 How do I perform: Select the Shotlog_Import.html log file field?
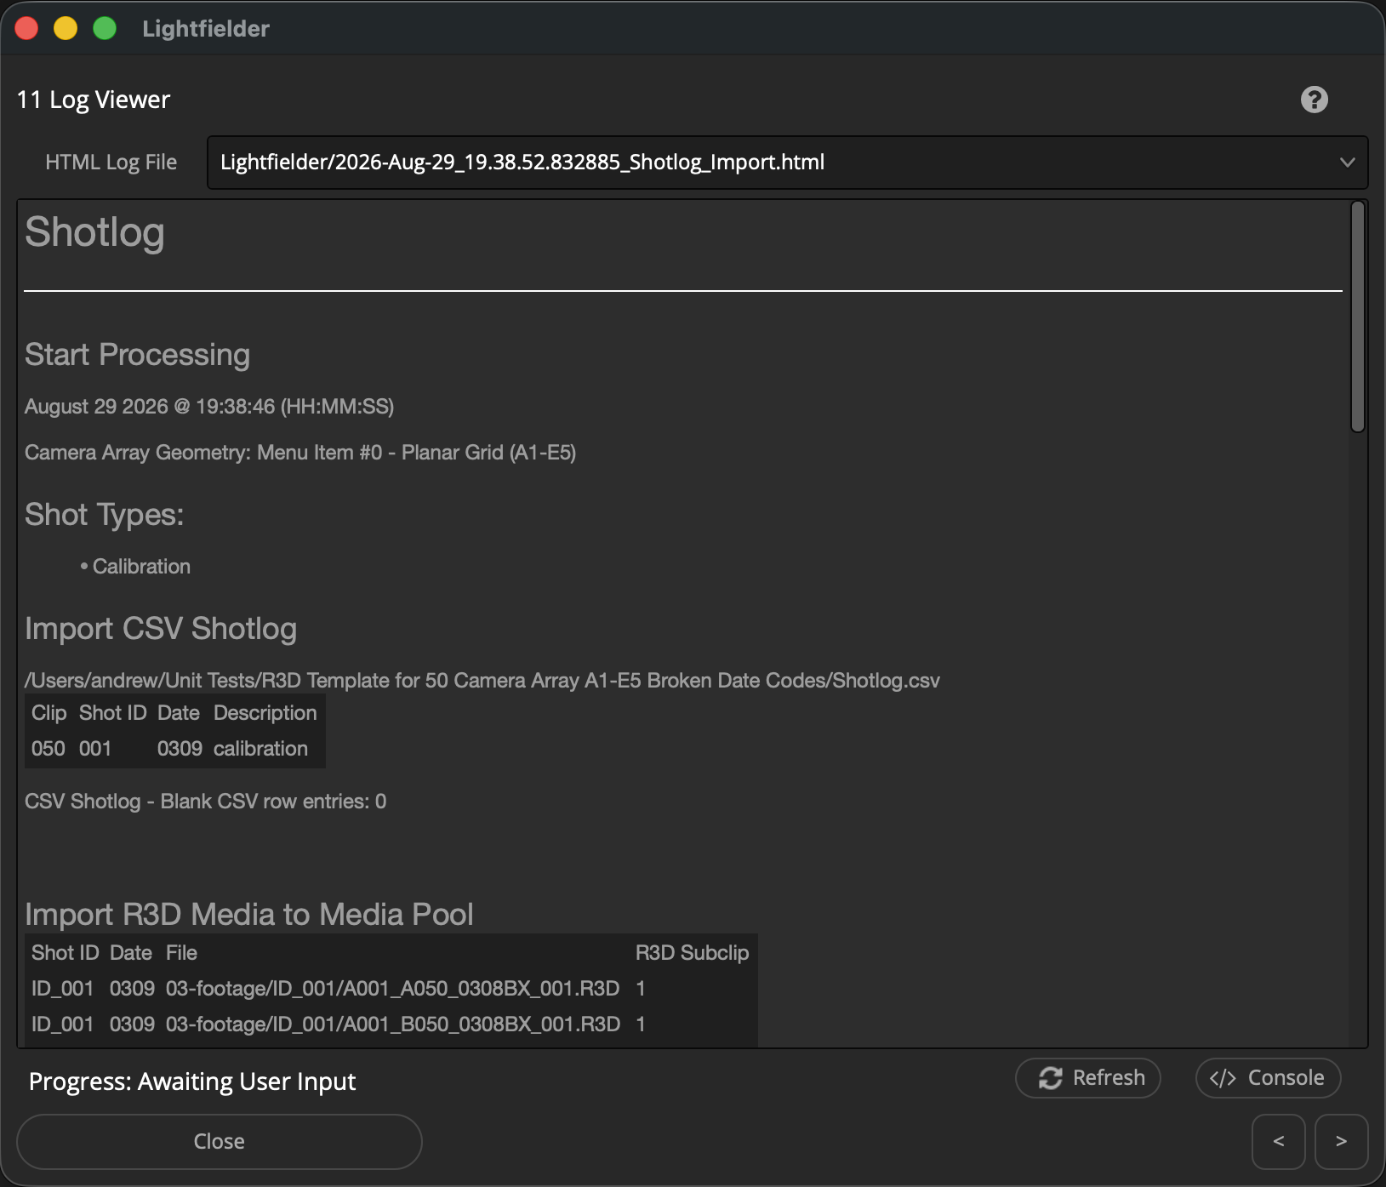tap(787, 163)
